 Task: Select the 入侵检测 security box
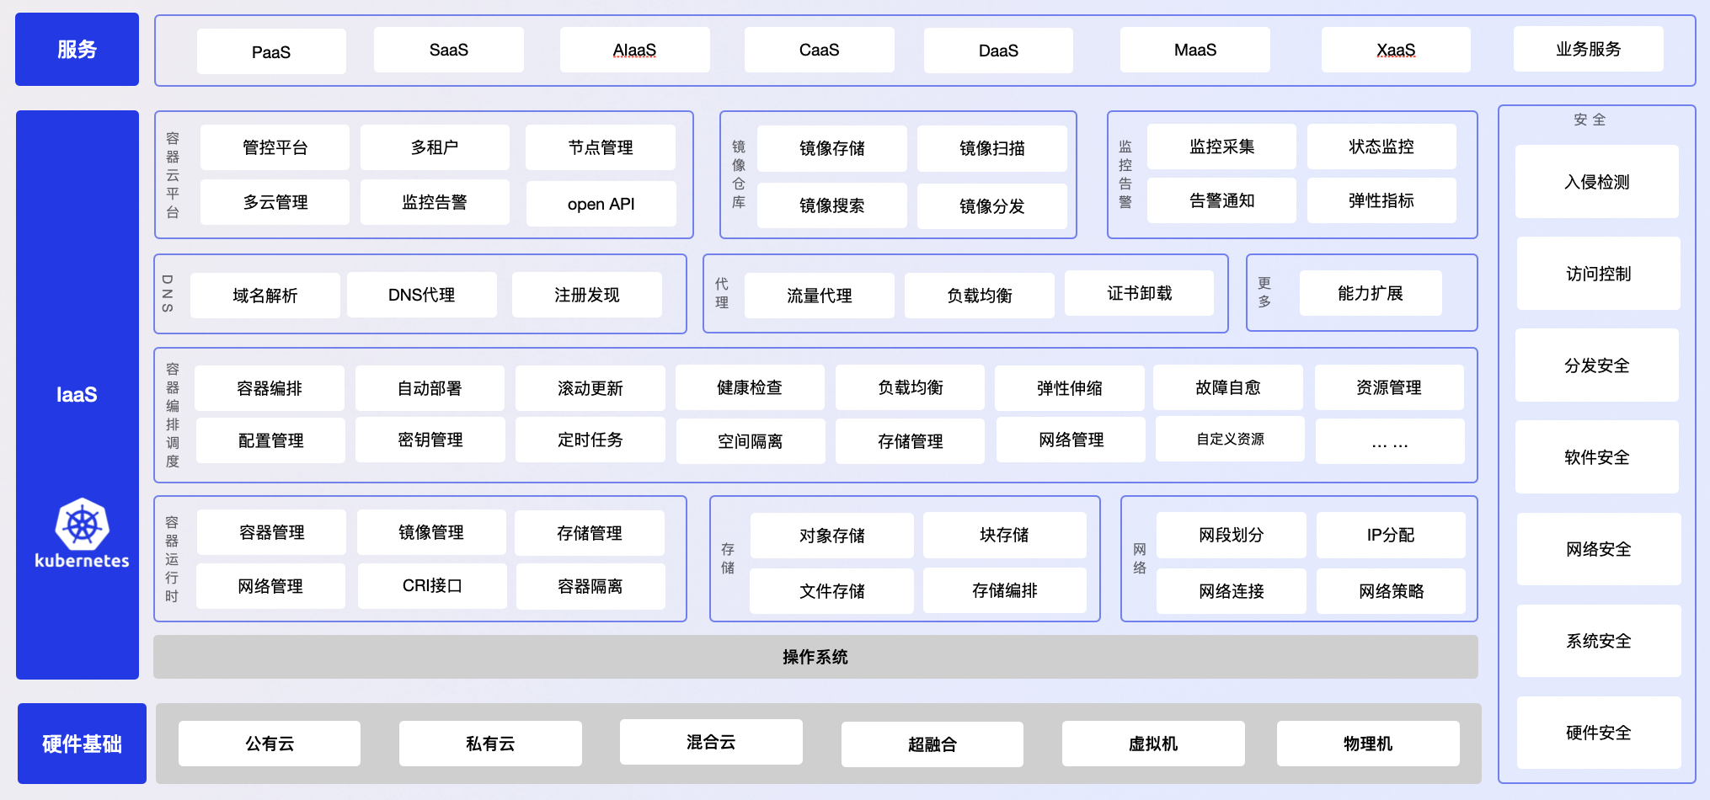(x=1596, y=182)
